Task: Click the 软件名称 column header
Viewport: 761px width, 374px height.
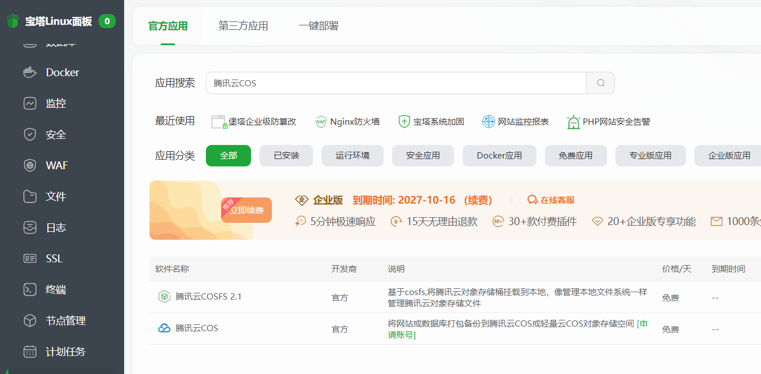Action: 172,269
